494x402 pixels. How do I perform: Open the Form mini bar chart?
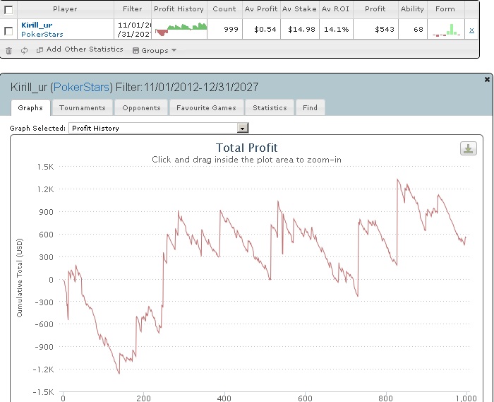point(446,30)
